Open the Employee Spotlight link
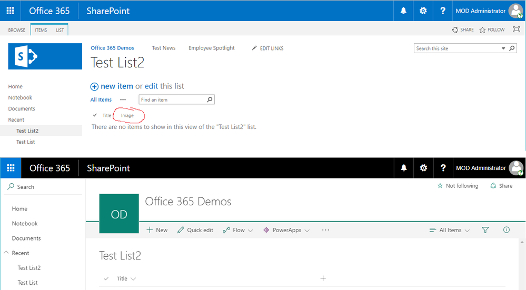 click(x=212, y=48)
